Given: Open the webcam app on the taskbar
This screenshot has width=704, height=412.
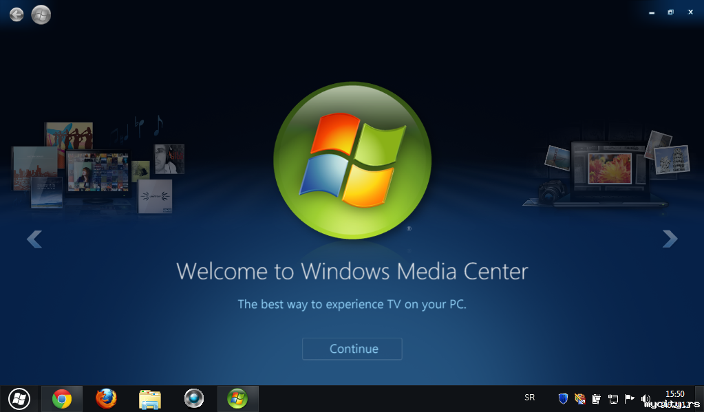Looking at the screenshot, I should click(194, 398).
